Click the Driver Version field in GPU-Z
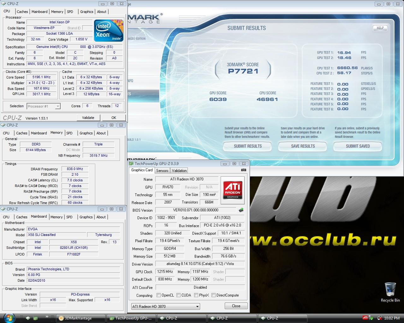 (200, 264)
